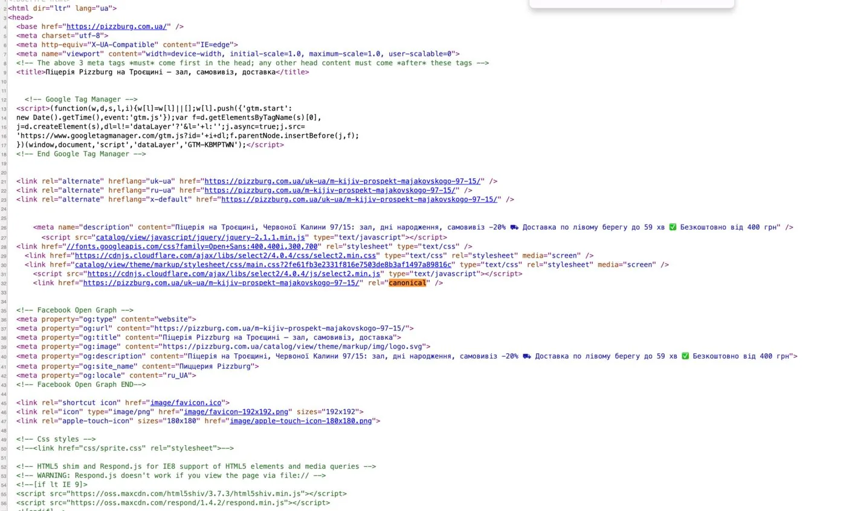Screen dimensions: 846x511
Task: Open the uk-ua hreflang alternate URL
Action: [x=343, y=181]
